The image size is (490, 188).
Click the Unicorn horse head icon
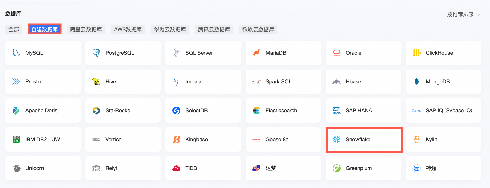tap(16, 168)
